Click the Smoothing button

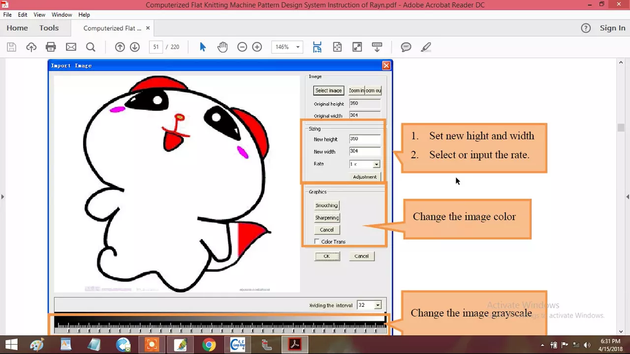327,206
